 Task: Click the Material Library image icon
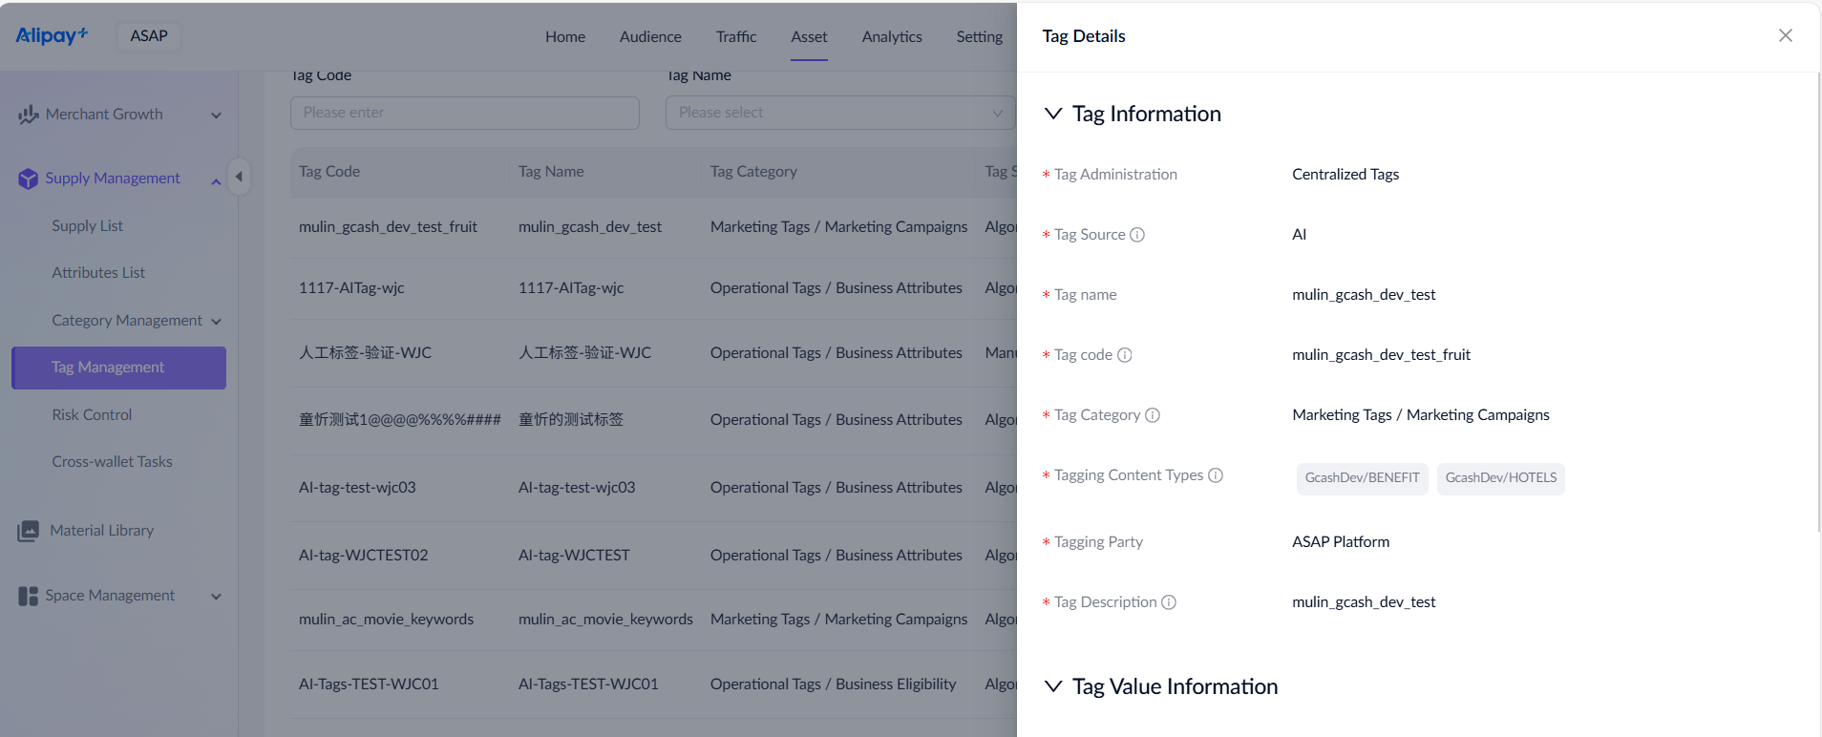pos(29,531)
